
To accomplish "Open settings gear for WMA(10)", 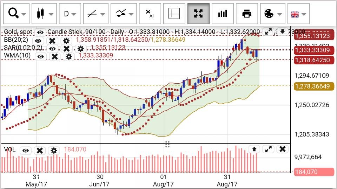I will click(x=69, y=57).
